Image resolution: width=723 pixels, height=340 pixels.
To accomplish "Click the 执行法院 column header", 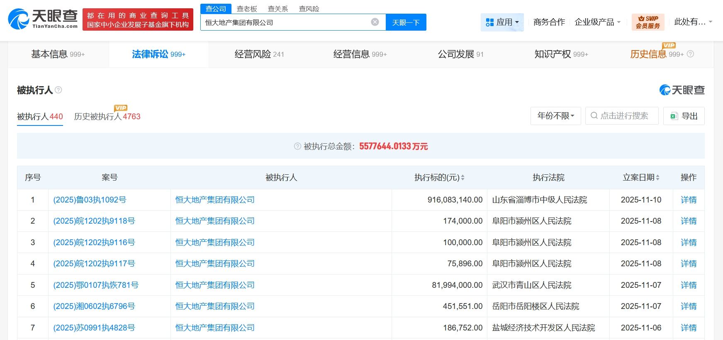I will coord(548,178).
